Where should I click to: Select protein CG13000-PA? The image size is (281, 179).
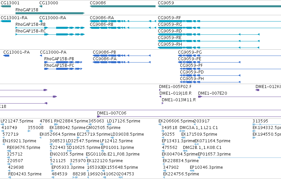click(53, 52)
